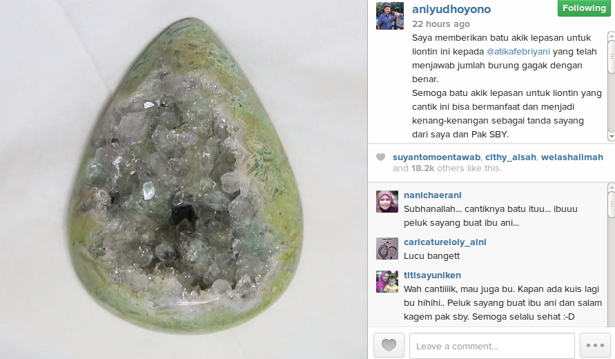Image resolution: width=615 pixels, height=359 pixels.
Task: Click caricatureloly_aini's cartoon avatar
Action: click(x=387, y=249)
